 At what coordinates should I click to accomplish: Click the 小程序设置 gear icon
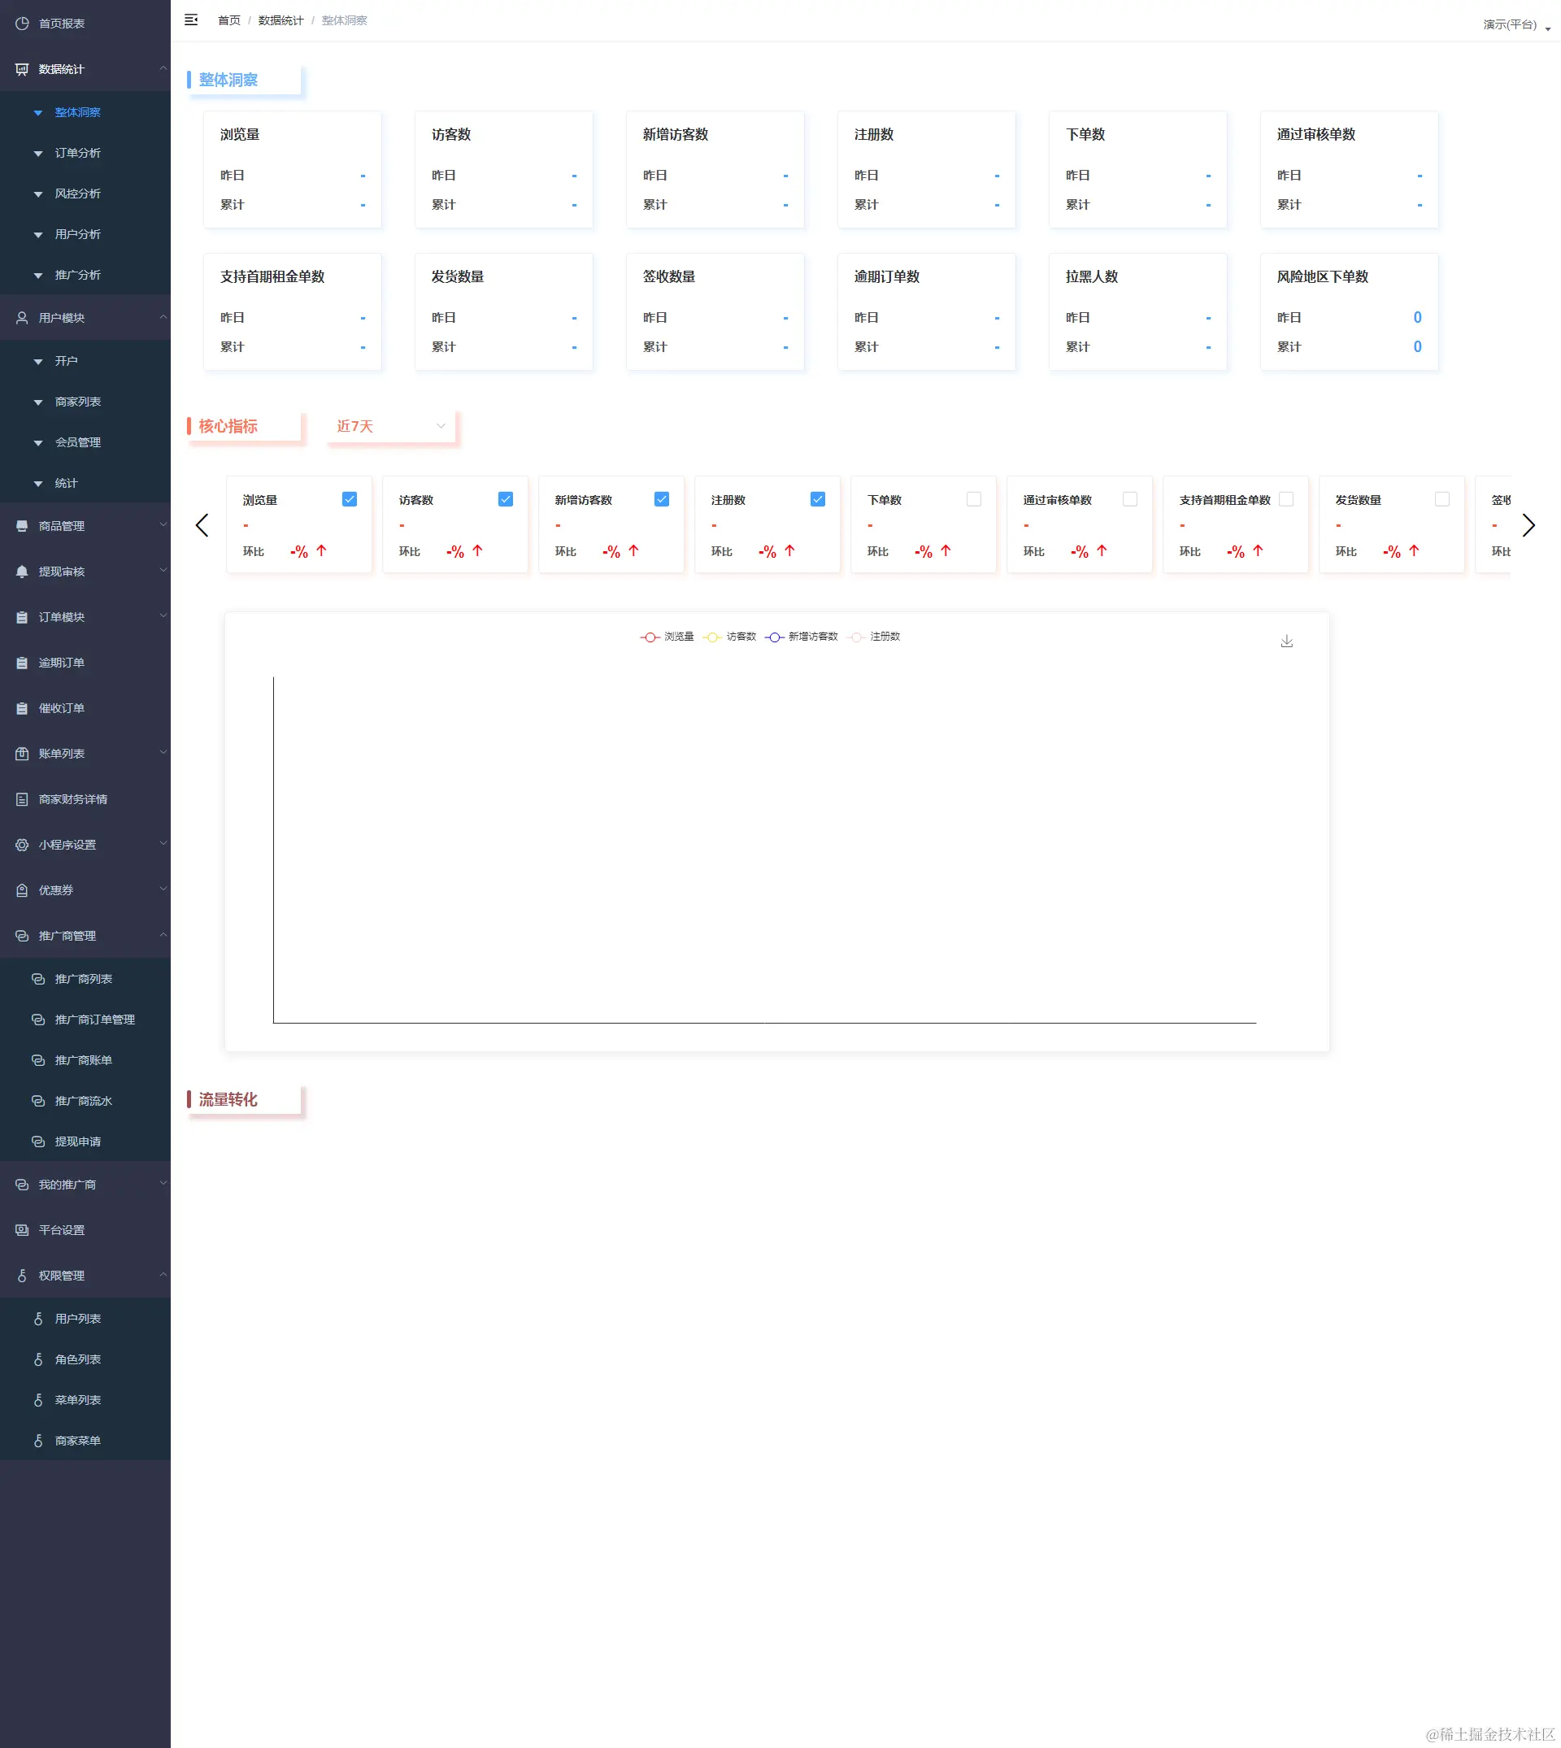pyautogui.click(x=22, y=845)
